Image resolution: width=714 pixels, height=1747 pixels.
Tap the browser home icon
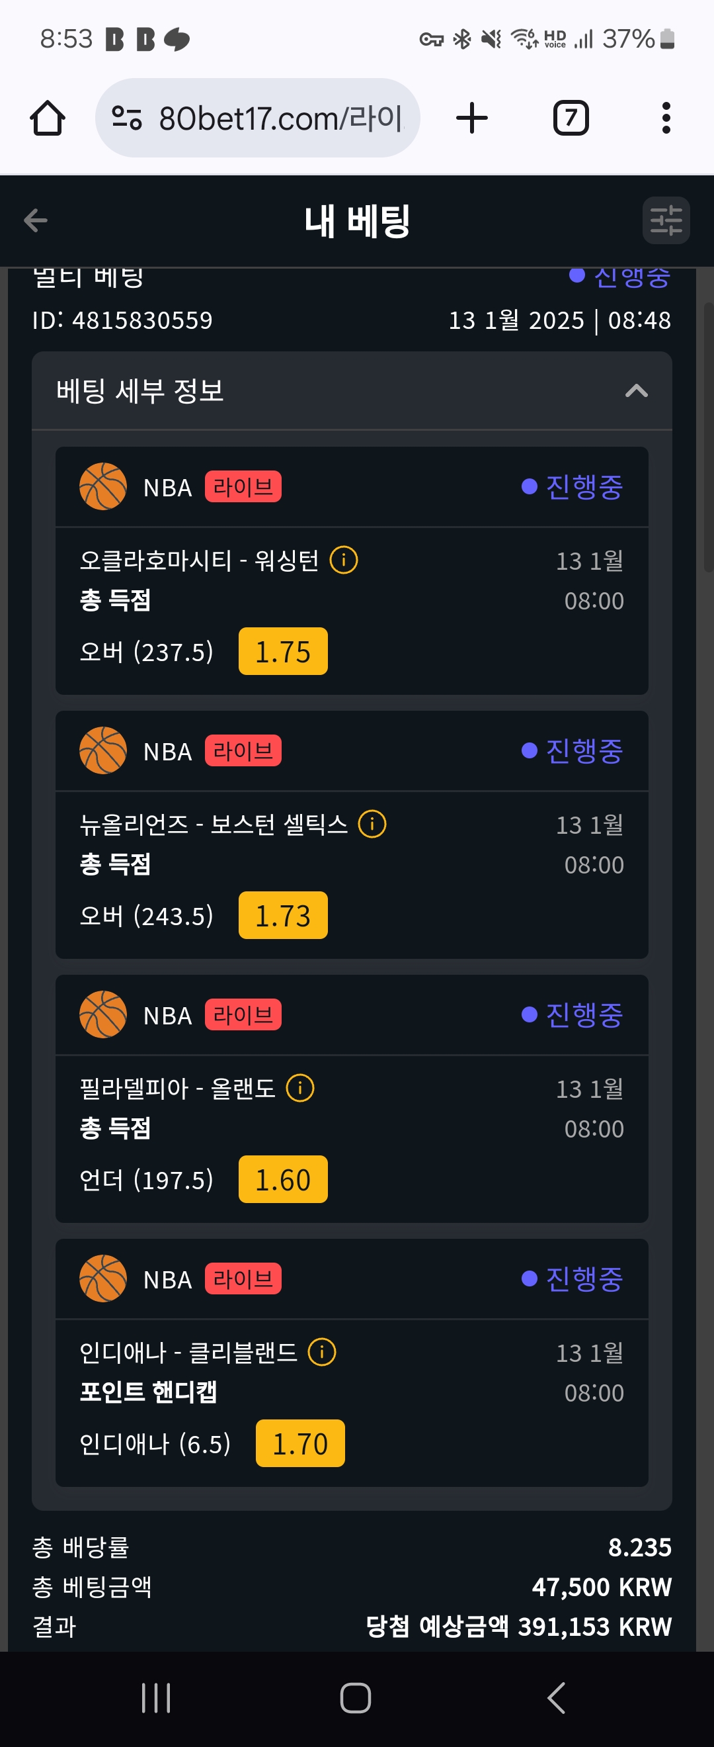tap(48, 118)
